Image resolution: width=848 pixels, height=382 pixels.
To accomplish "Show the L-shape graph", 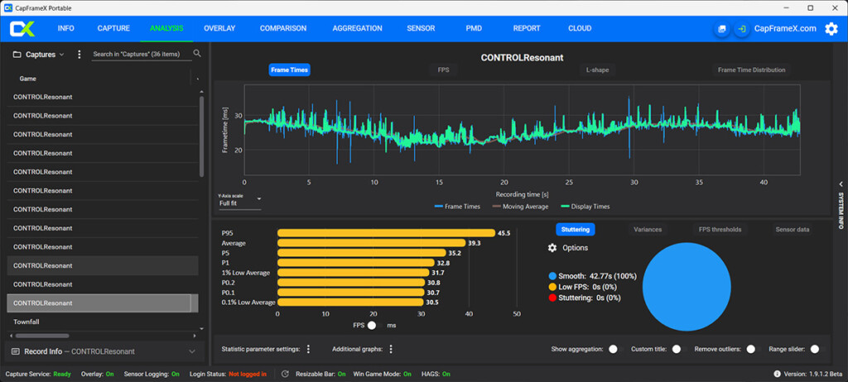I will pyautogui.click(x=598, y=69).
